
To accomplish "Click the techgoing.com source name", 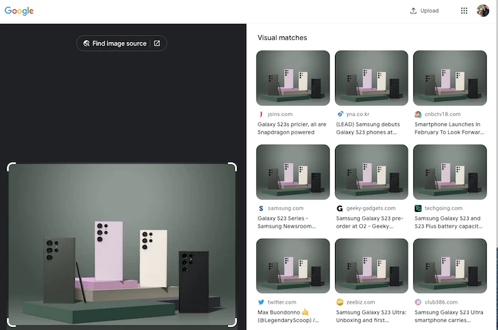I will (x=443, y=208).
